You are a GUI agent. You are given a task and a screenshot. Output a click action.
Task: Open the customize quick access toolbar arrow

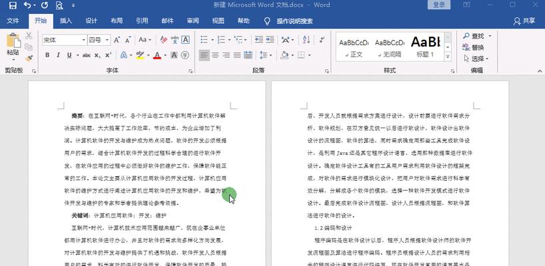(x=73, y=5)
